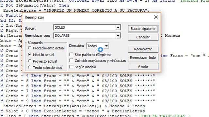Click the Reemplazar con field containing DOLARES
This screenshot has height=117, width=209.
pos(85,36)
